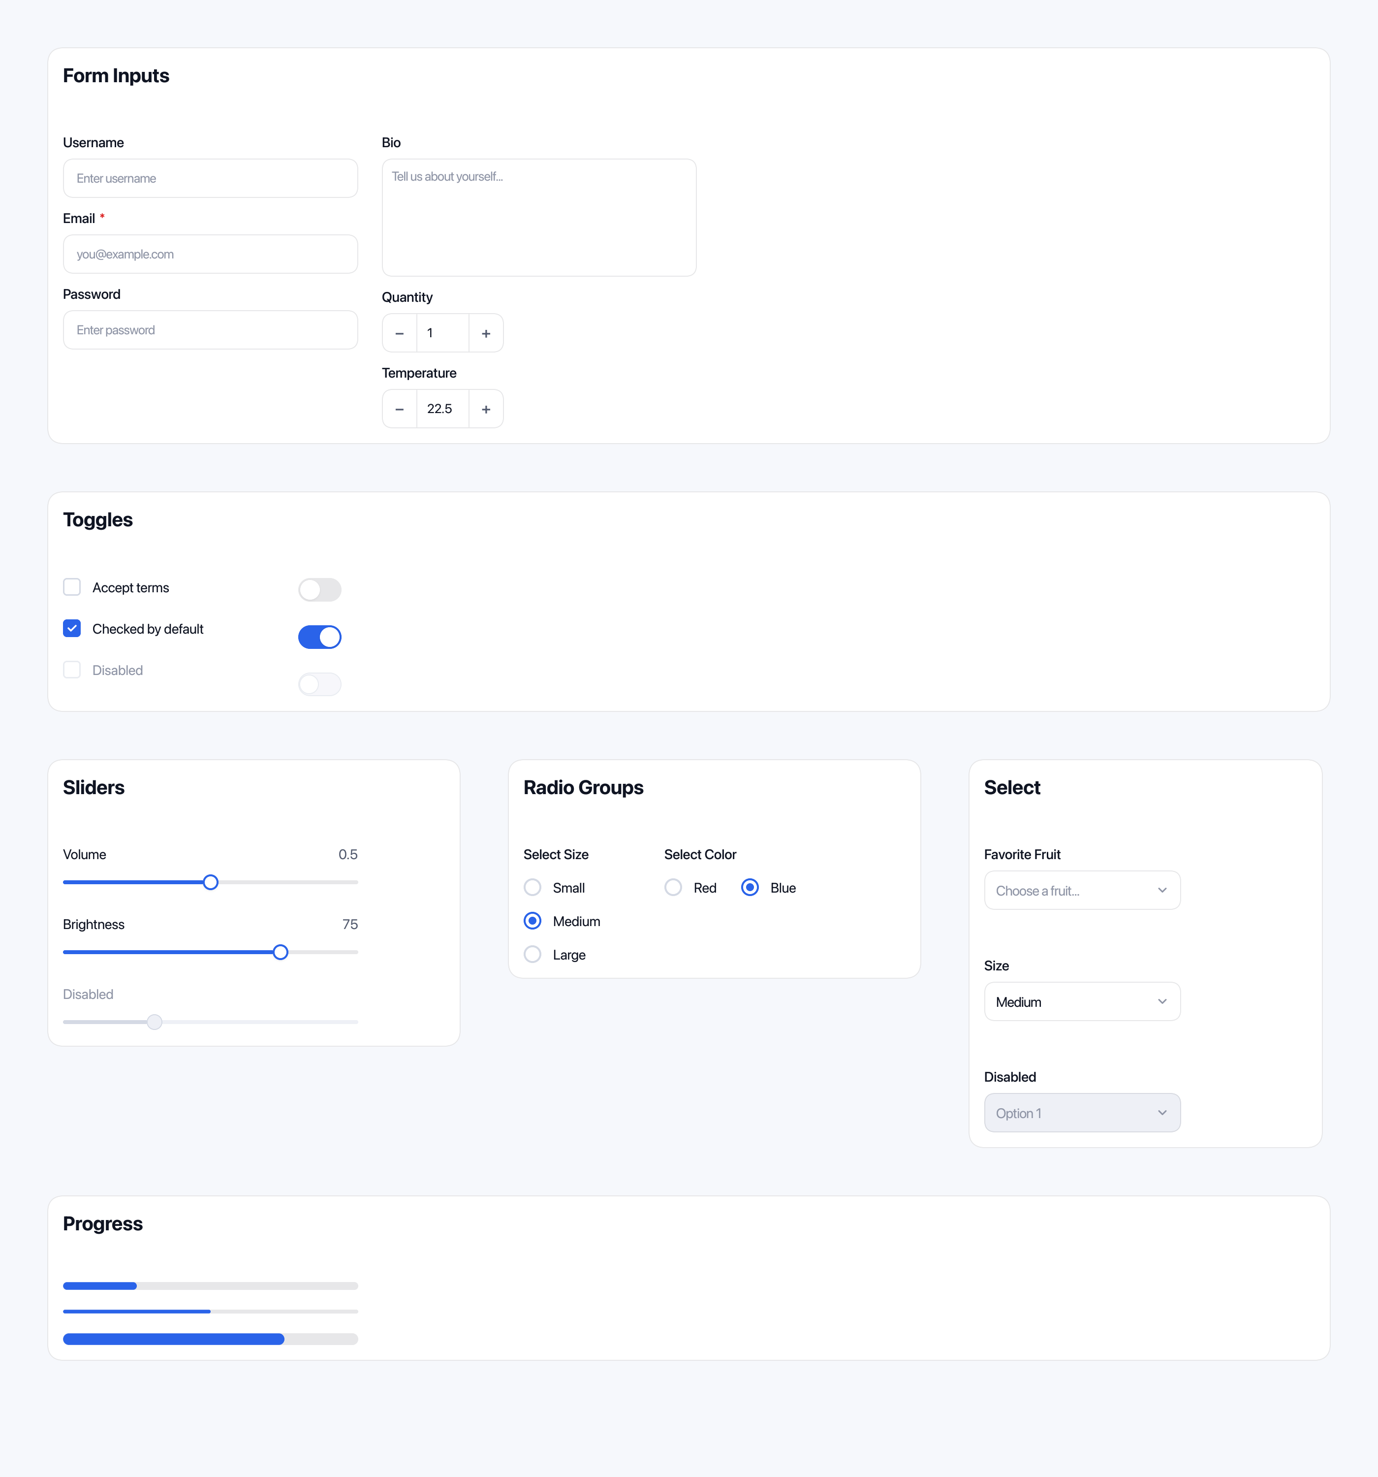The image size is (1378, 1477).
Task: Click the disabled checkbox in Toggles
Action: [x=72, y=670]
